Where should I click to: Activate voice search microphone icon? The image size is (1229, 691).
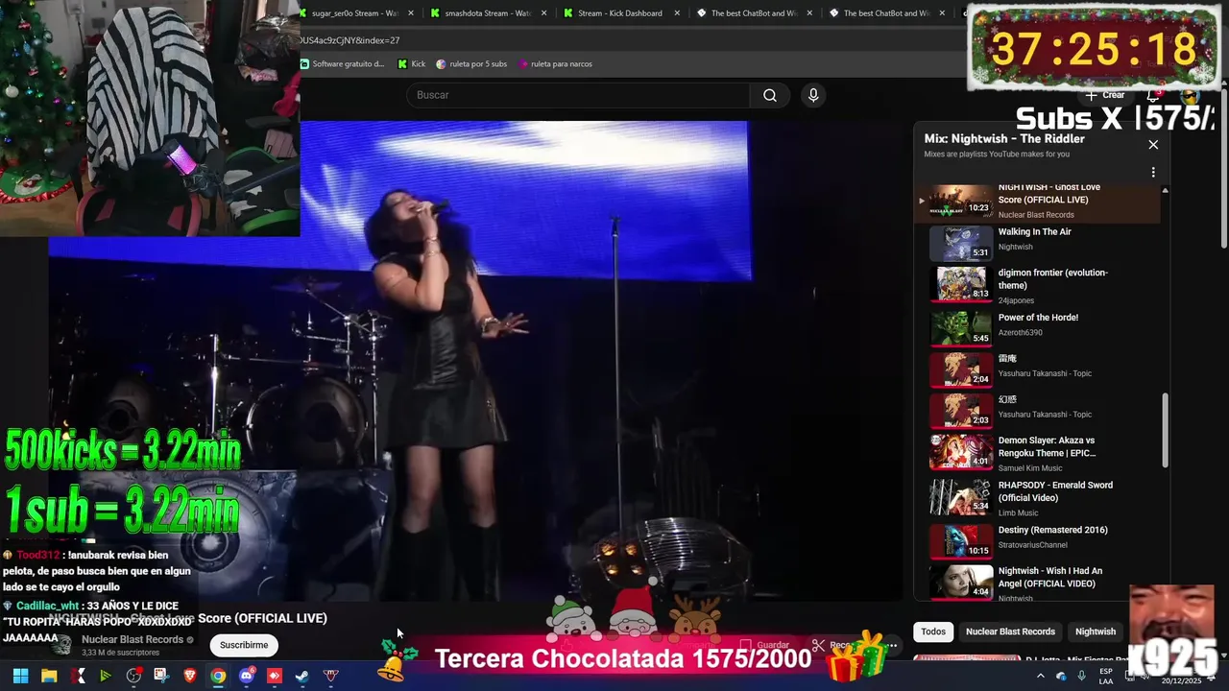coord(813,95)
